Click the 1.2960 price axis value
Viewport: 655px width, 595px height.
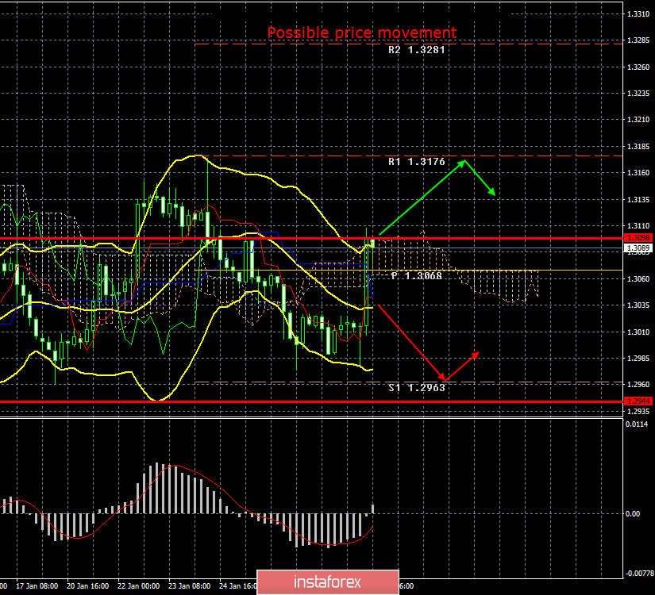[x=638, y=385]
